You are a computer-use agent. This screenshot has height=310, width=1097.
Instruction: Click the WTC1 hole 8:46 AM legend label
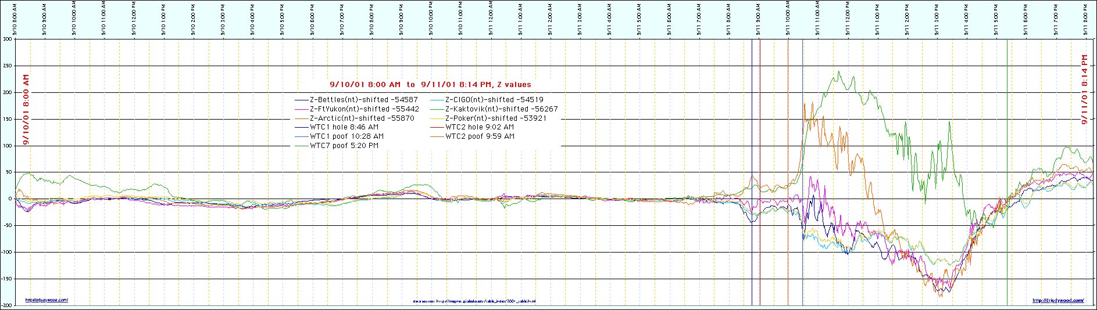click(344, 127)
